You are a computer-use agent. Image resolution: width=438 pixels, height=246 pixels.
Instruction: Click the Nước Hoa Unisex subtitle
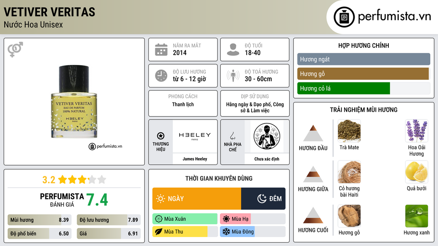tap(33, 24)
